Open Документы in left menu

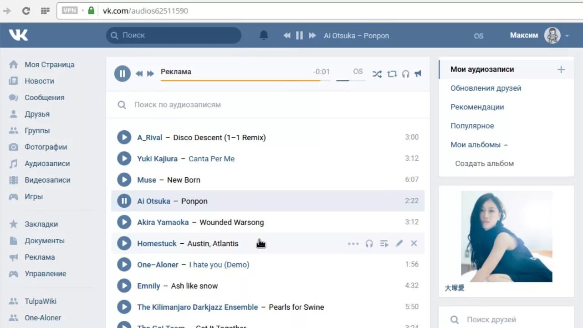coord(45,241)
